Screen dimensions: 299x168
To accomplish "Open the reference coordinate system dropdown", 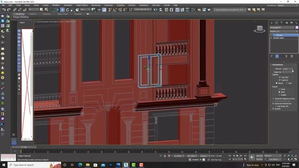I will pyautogui.click(x=85, y=9).
